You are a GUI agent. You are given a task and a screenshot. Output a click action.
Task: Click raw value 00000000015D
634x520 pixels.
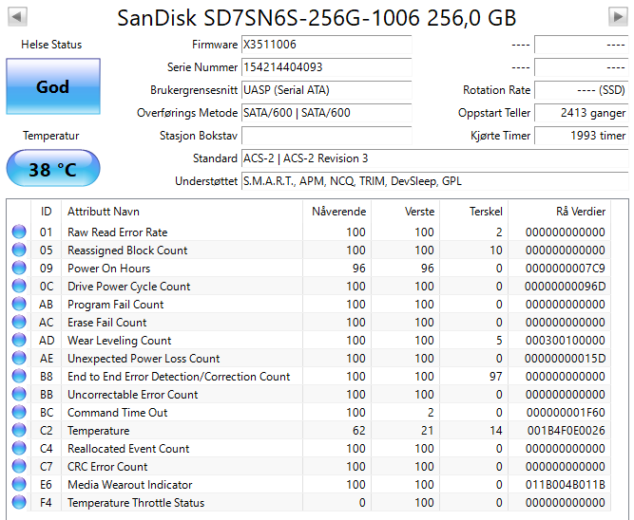[566, 359]
